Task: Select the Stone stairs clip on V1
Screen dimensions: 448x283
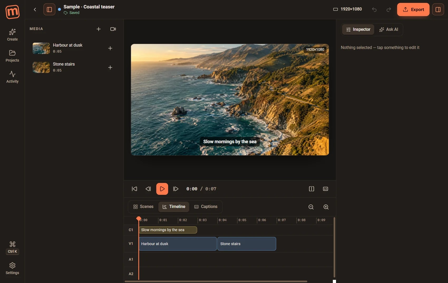Action: [247, 244]
